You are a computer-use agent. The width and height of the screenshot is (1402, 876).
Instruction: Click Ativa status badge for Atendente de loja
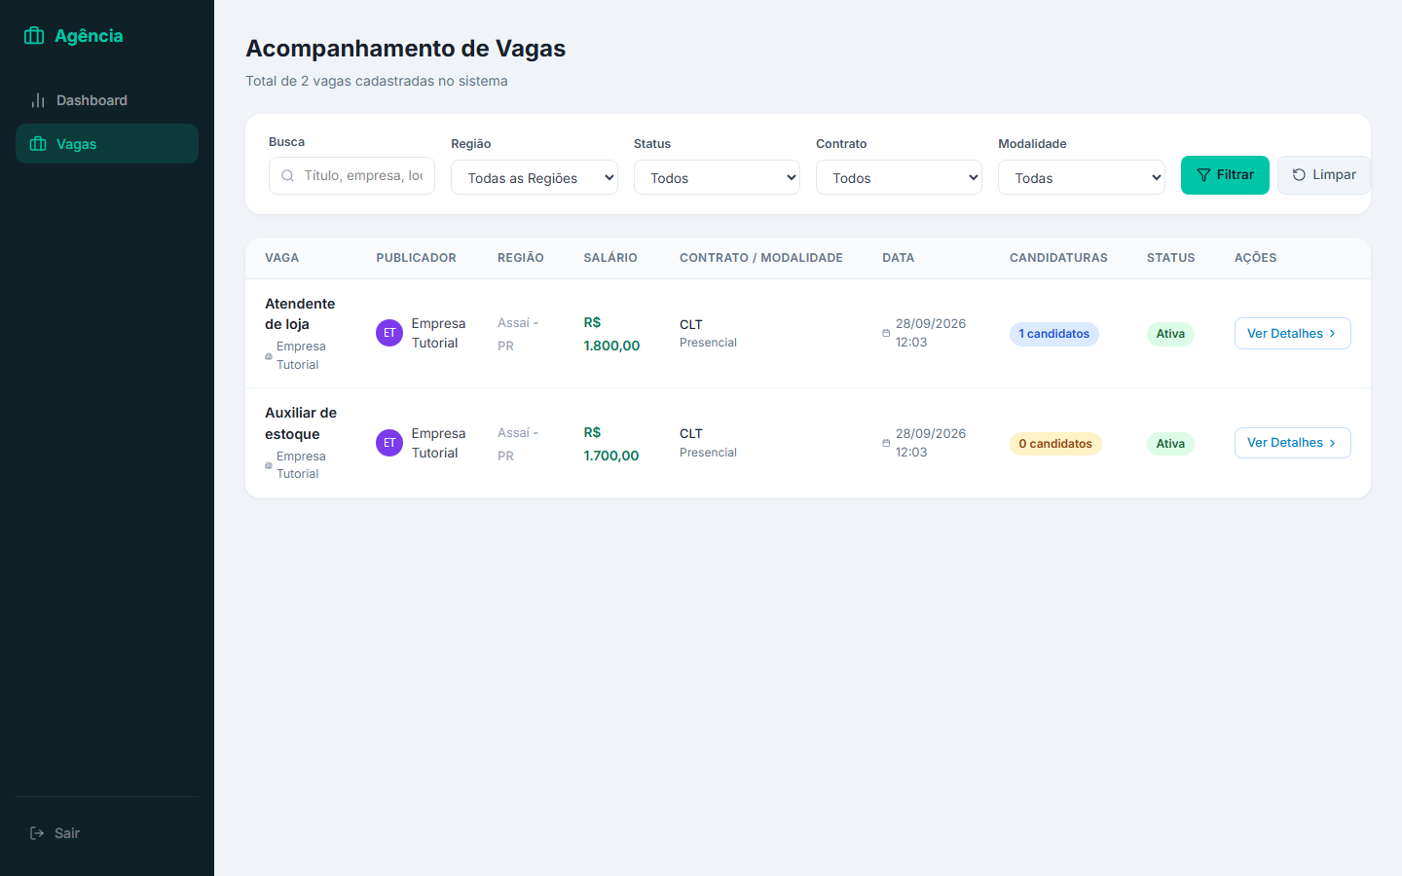click(x=1170, y=334)
